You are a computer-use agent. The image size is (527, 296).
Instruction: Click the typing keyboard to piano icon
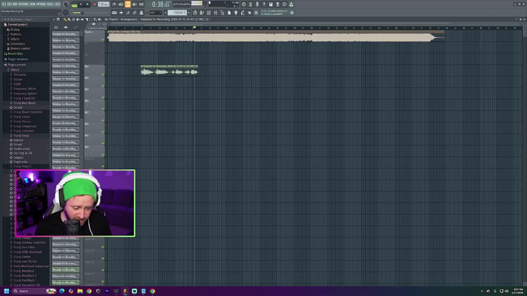pyautogui.click(x=114, y=13)
